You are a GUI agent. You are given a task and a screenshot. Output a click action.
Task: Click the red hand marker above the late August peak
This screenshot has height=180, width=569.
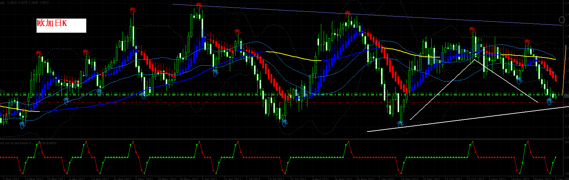click(x=348, y=14)
